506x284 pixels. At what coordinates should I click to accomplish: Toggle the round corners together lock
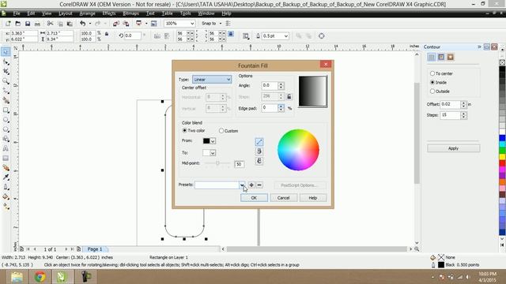coord(231,34)
